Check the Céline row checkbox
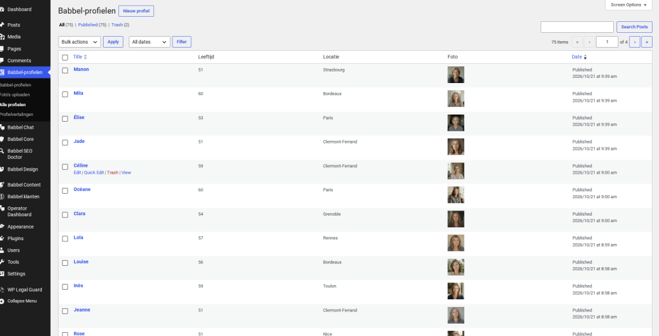Image resolution: width=659 pixels, height=336 pixels. (65, 167)
